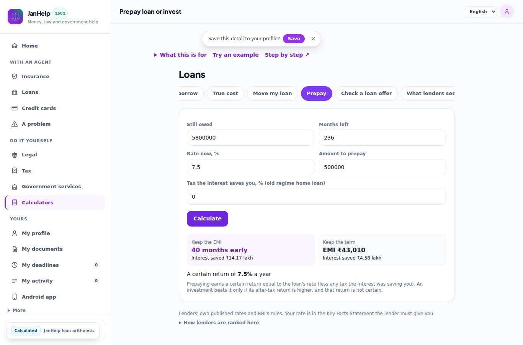Dismiss the save detail prompt
Image resolution: width=523 pixels, height=345 pixels.
[x=313, y=39]
